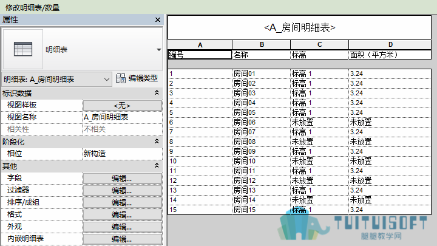Select cell 房间12
The image size is (437, 246).
(262, 180)
